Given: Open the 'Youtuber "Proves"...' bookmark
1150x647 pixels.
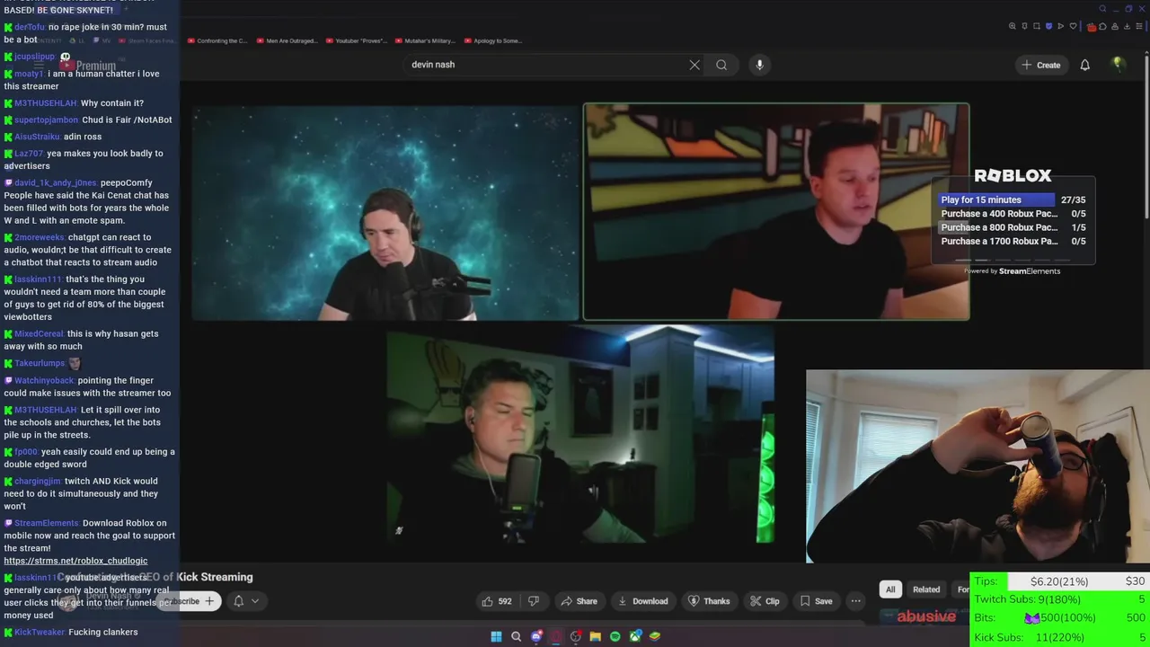Looking at the screenshot, I should (x=357, y=40).
